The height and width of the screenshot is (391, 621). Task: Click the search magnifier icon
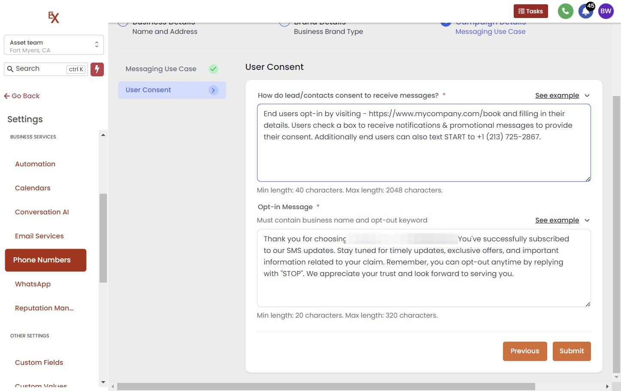(10, 69)
